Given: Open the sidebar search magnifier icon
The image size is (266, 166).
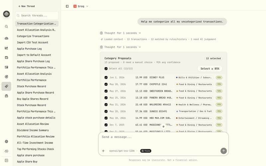Looking at the screenshot, I should tap(6, 27).
